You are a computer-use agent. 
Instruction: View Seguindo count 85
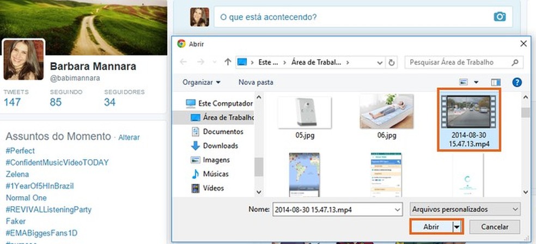pos(56,102)
